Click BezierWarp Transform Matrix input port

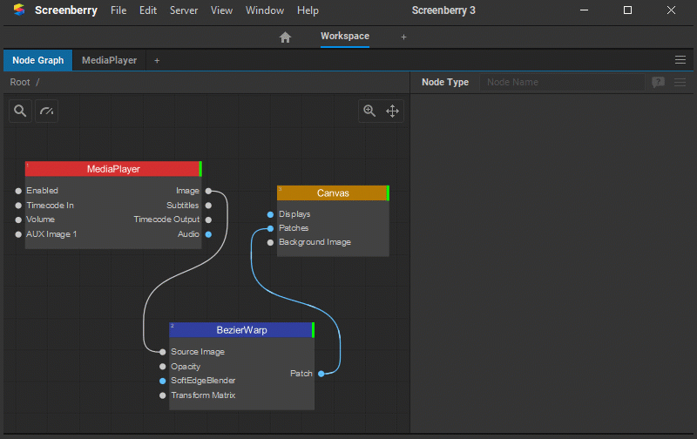pyautogui.click(x=163, y=395)
